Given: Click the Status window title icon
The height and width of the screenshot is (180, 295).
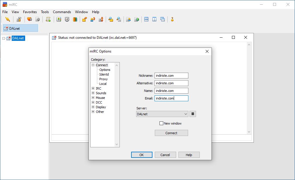Looking at the screenshot, I should 54,38.
